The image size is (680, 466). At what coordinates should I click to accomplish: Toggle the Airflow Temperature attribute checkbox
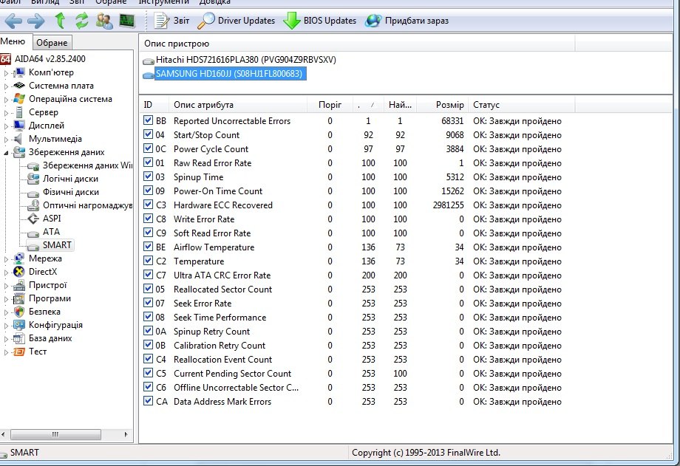[x=149, y=247]
